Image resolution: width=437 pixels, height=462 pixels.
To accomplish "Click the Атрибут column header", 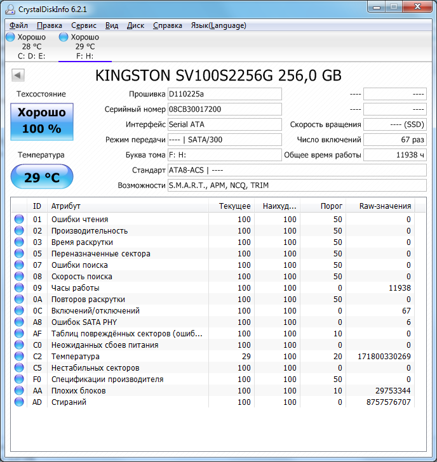I will 128,206.
